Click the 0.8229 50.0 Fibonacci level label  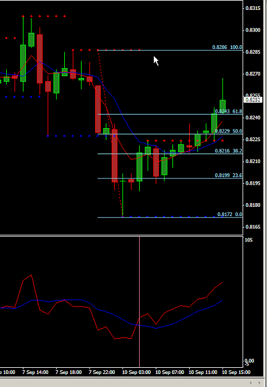click(228, 131)
